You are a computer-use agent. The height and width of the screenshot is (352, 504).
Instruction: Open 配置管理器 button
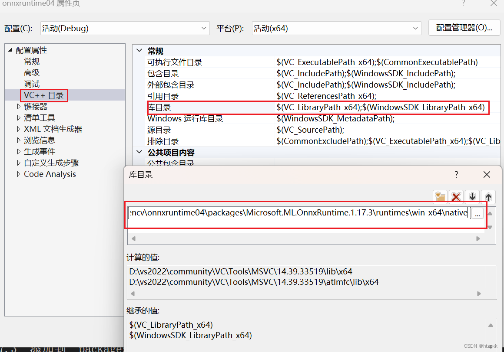click(x=464, y=28)
